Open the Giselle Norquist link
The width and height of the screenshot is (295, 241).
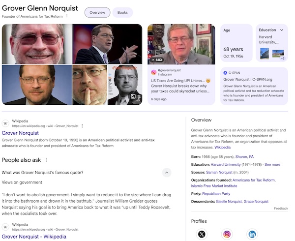point(229,202)
